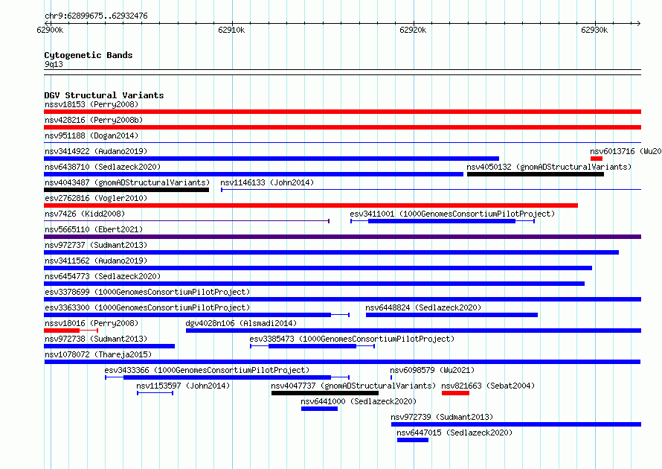The image size is (662, 469).
Task: Click the esv3433366 1000GenomesConsortiumPilotProject label
Action: [x=207, y=370]
